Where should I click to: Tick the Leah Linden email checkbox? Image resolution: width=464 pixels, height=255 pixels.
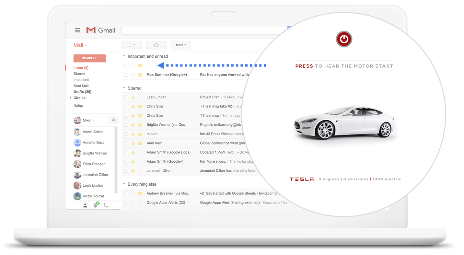(126, 97)
